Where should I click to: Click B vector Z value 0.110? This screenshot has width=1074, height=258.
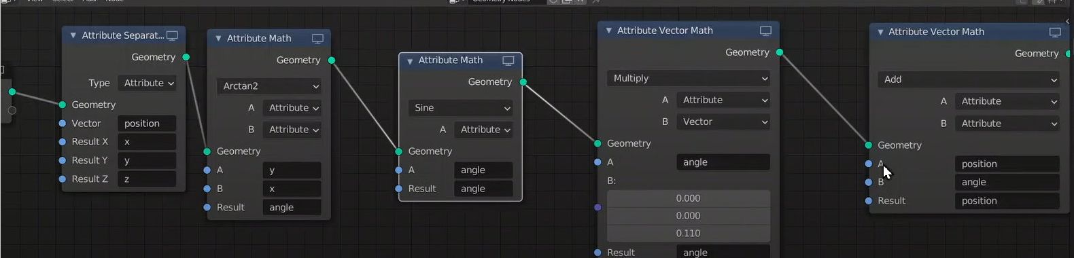click(x=689, y=234)
